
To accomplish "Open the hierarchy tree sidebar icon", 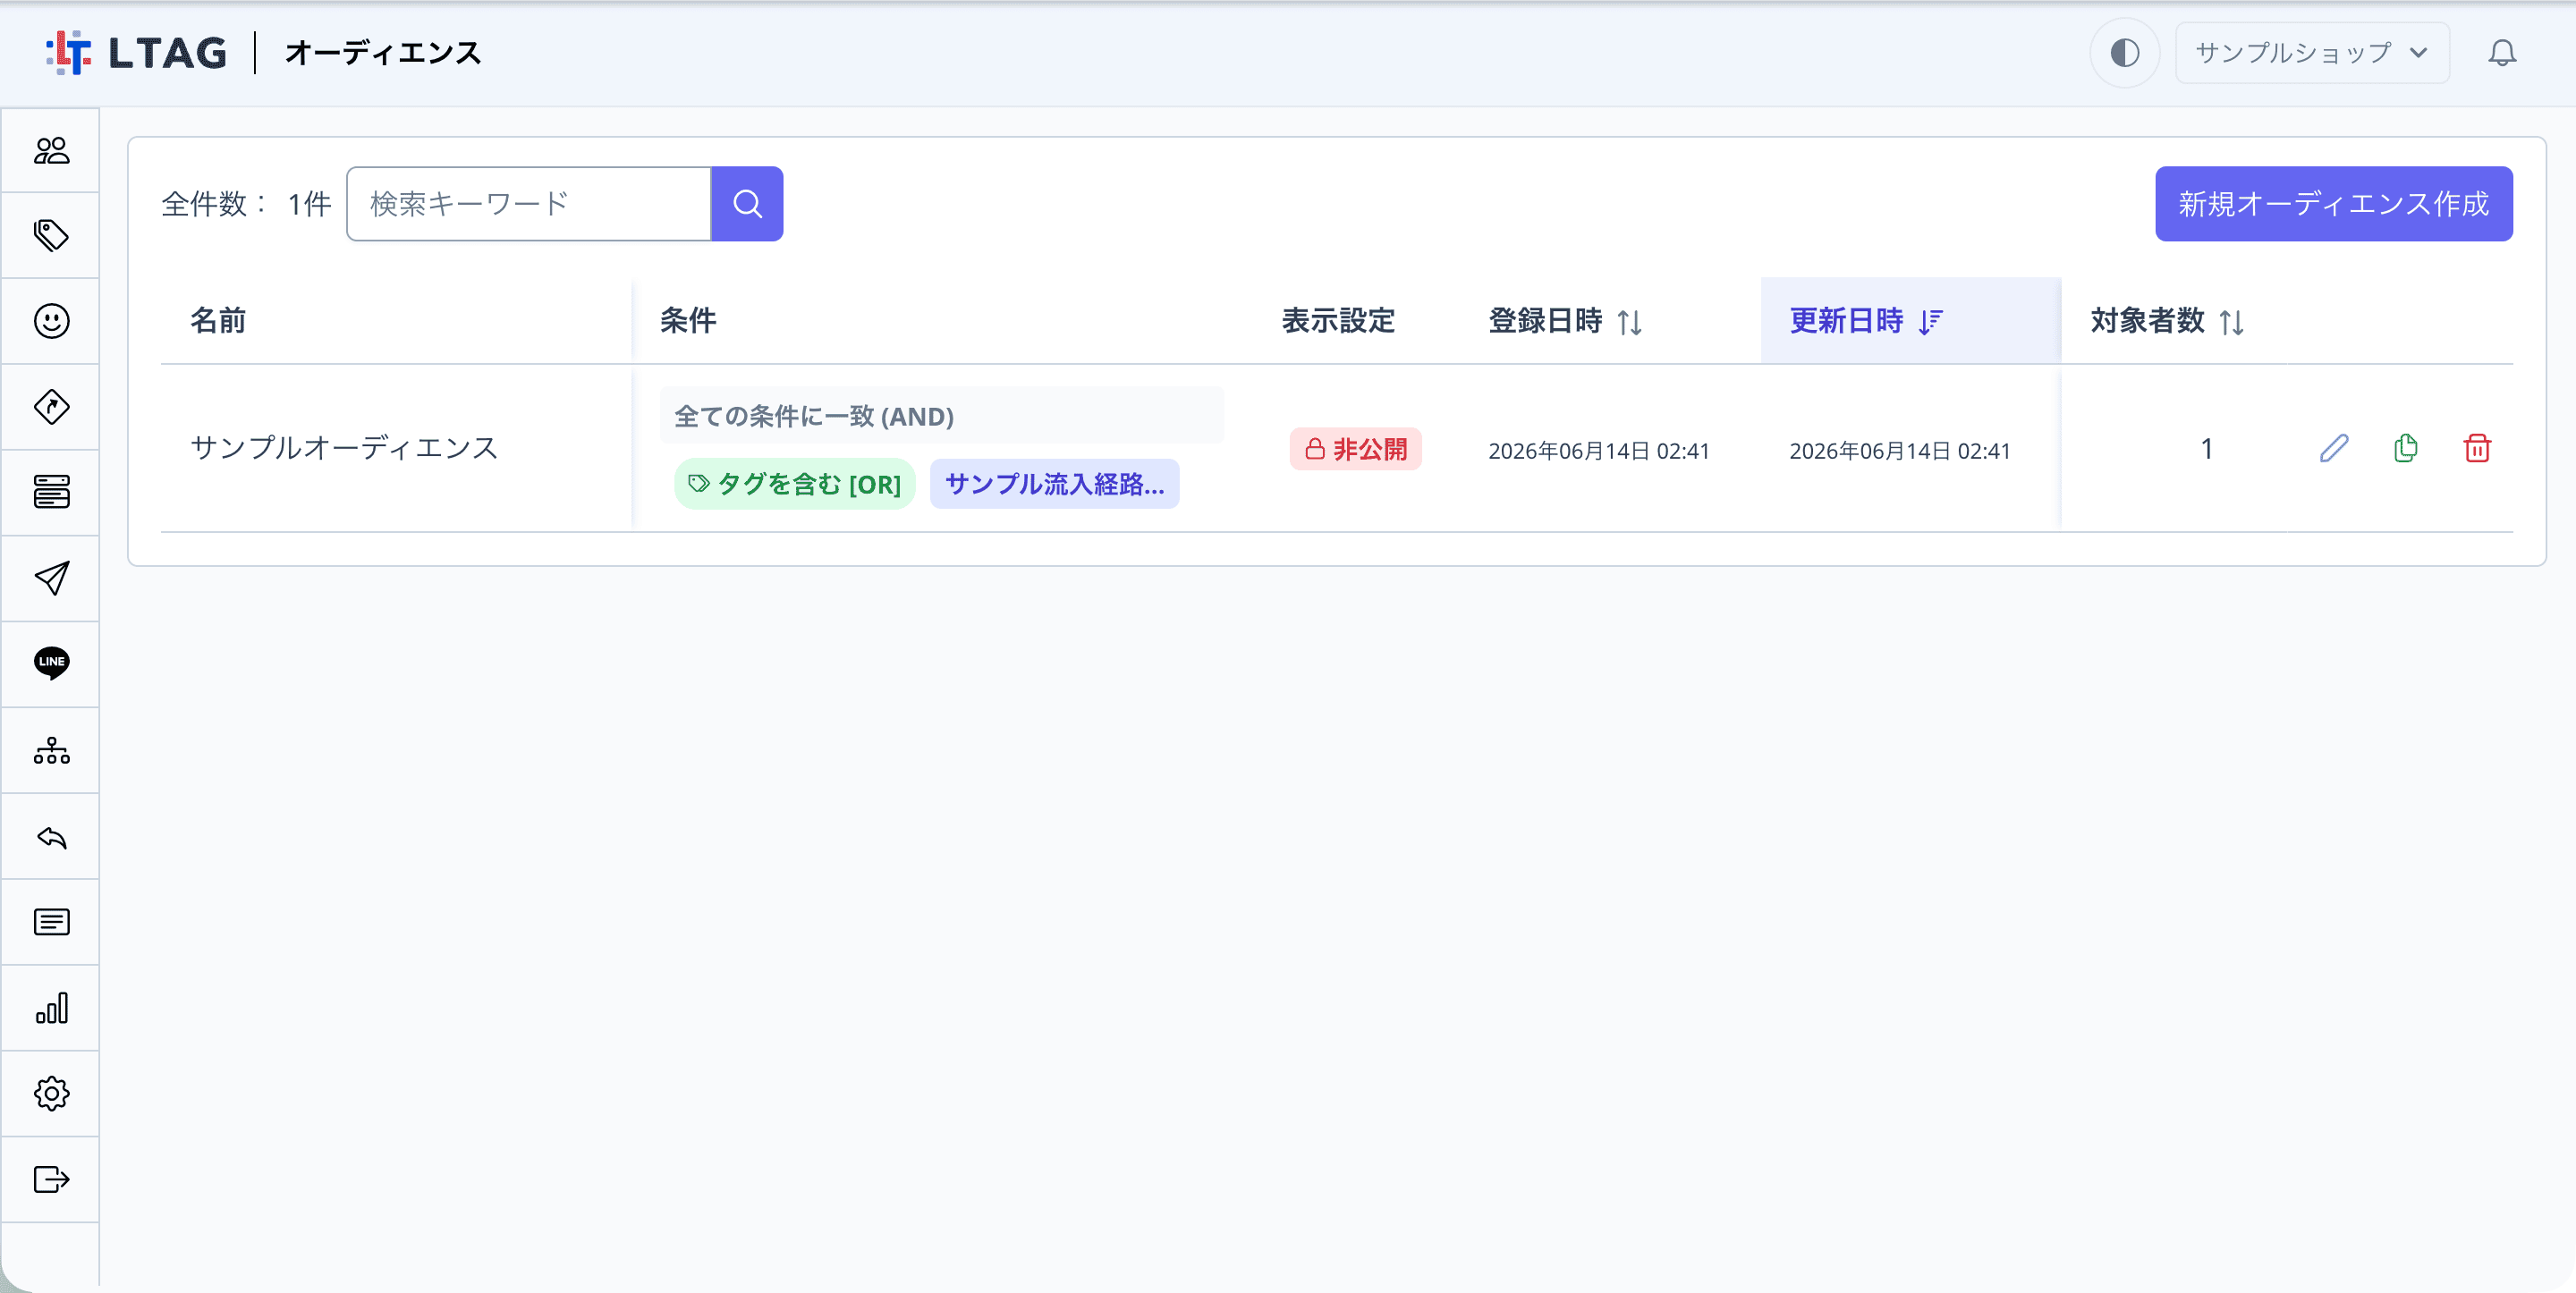I will (51, 750).
